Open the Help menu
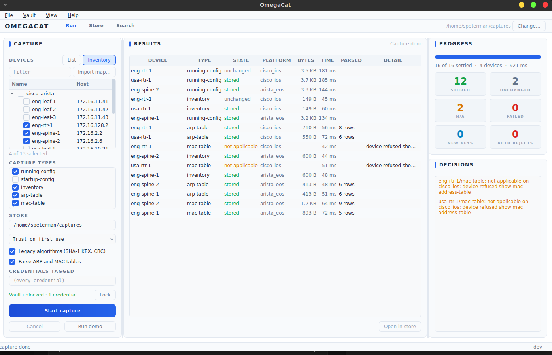This screenshot has height=355, width=552. tap(73, 15)
